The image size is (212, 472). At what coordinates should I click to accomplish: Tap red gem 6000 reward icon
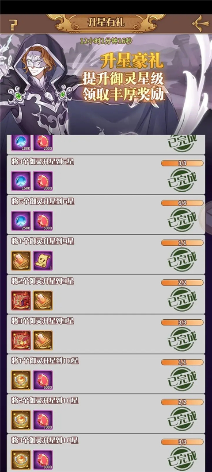click(43, 380)
